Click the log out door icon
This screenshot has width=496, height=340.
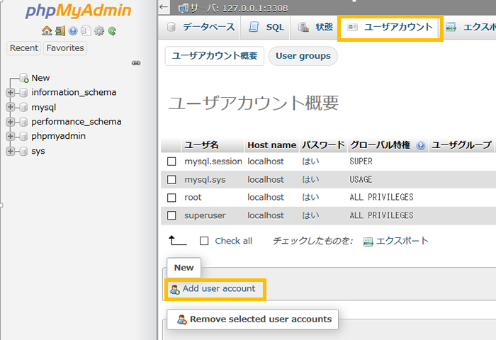coord(60,31)
